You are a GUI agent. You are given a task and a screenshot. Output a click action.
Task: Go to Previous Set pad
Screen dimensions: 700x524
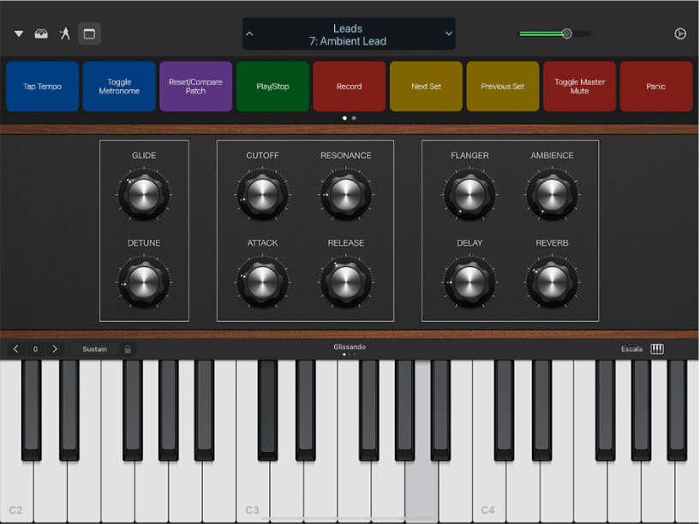pos(503,86)
